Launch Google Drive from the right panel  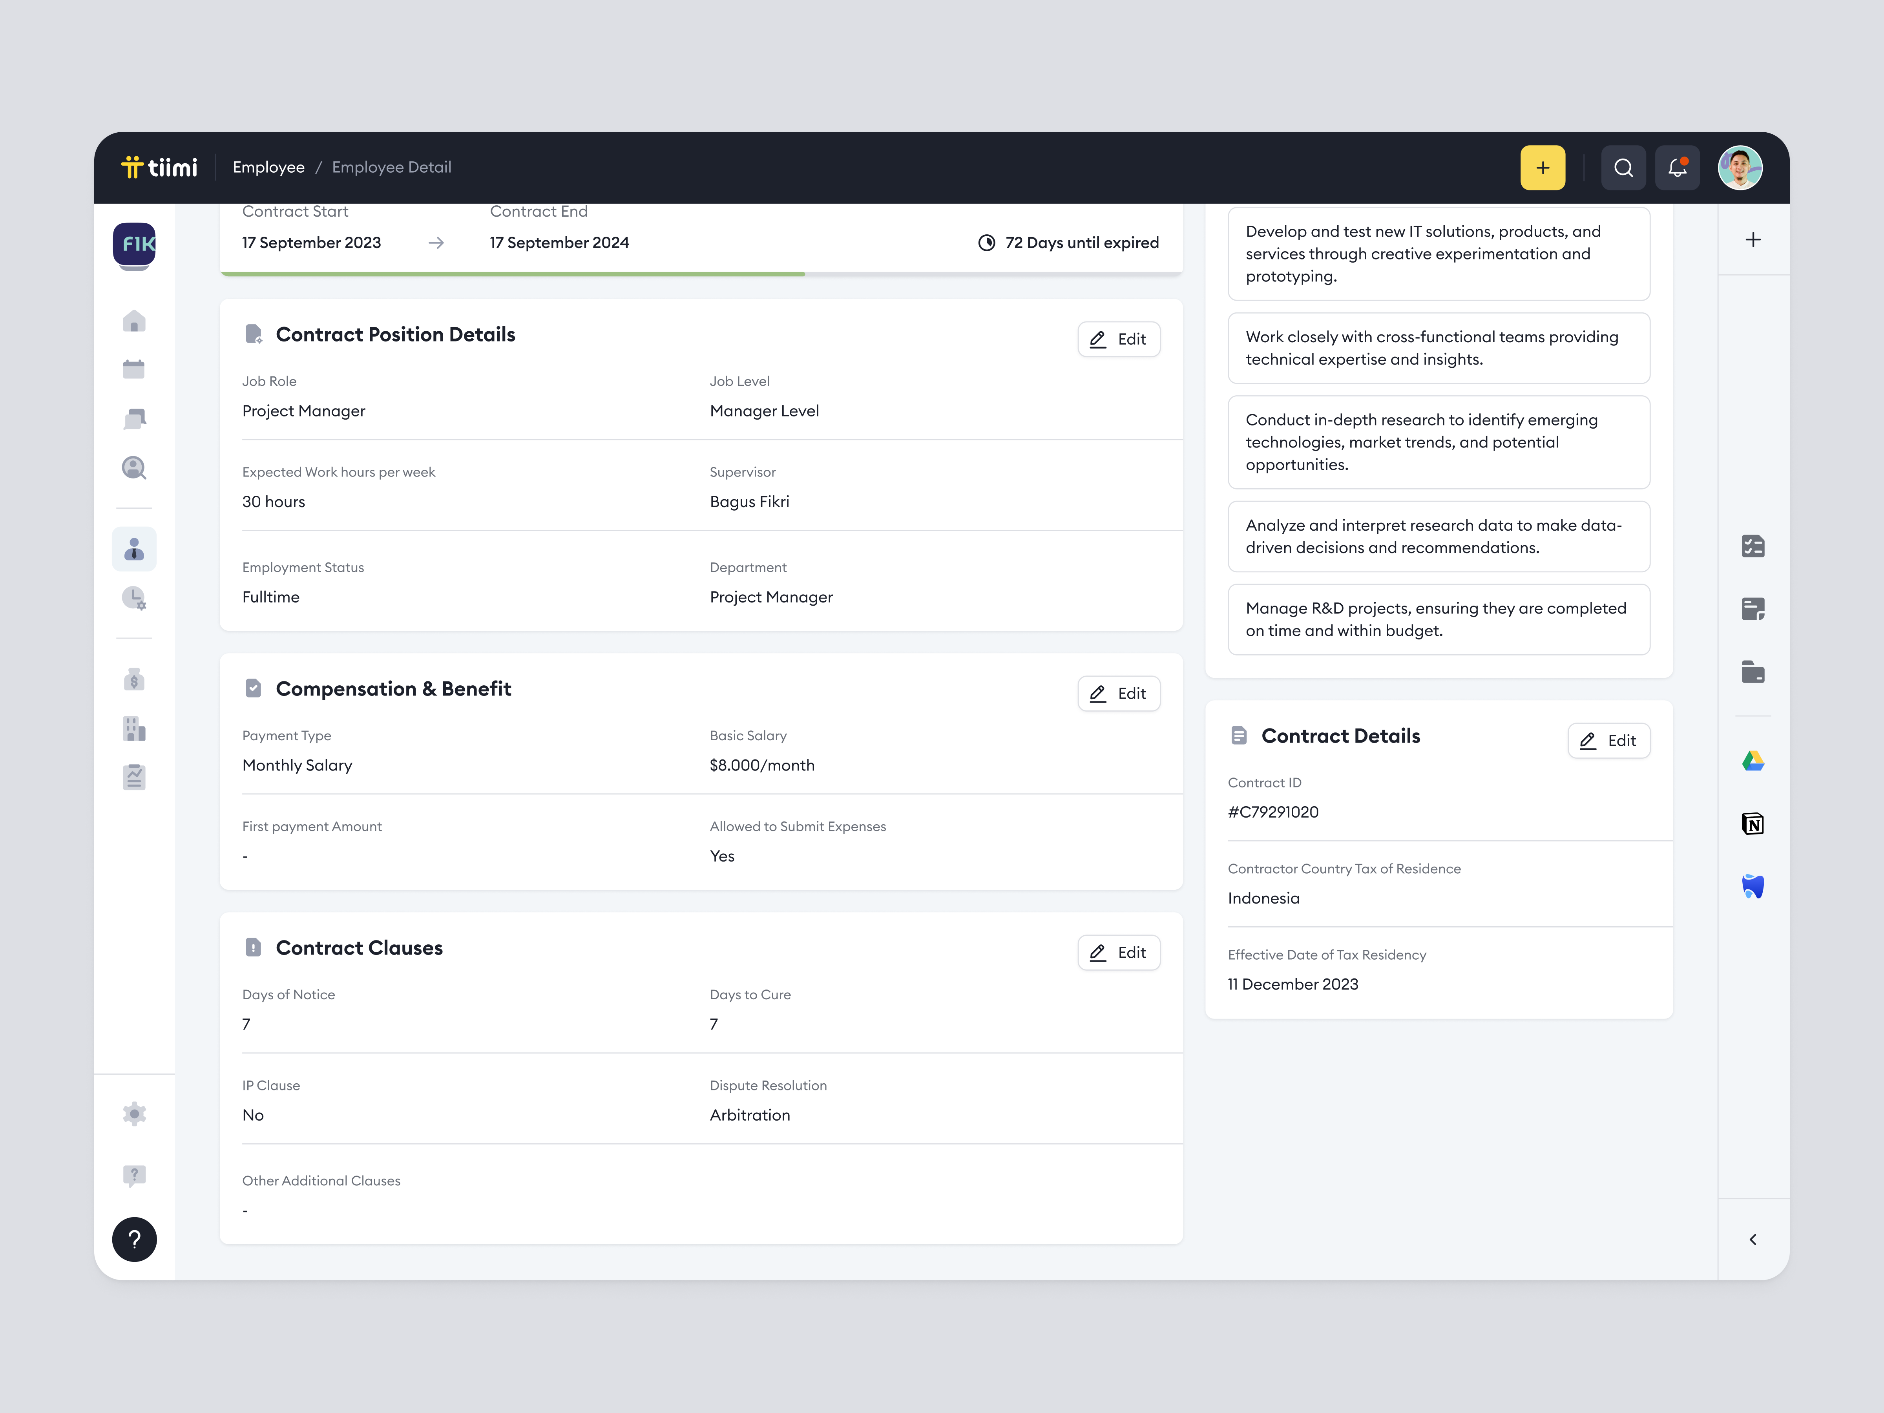point(1753,761)
